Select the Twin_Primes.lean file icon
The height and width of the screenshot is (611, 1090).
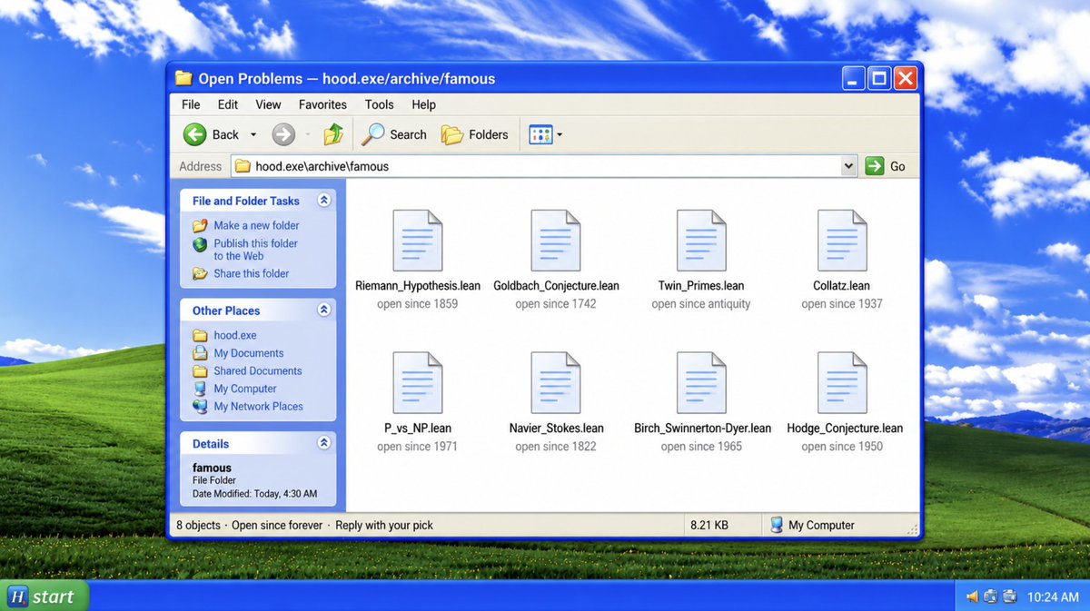(x=701, y=241)
